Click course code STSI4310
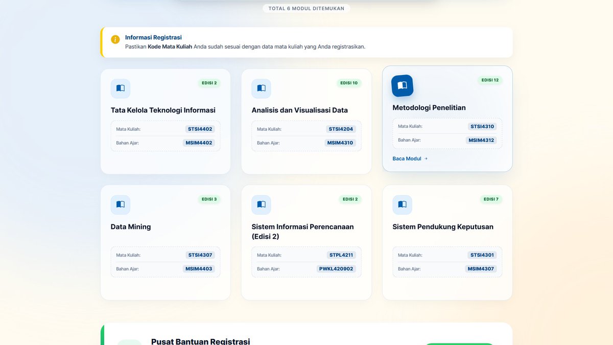613x345 pixels. coord(482,127)
